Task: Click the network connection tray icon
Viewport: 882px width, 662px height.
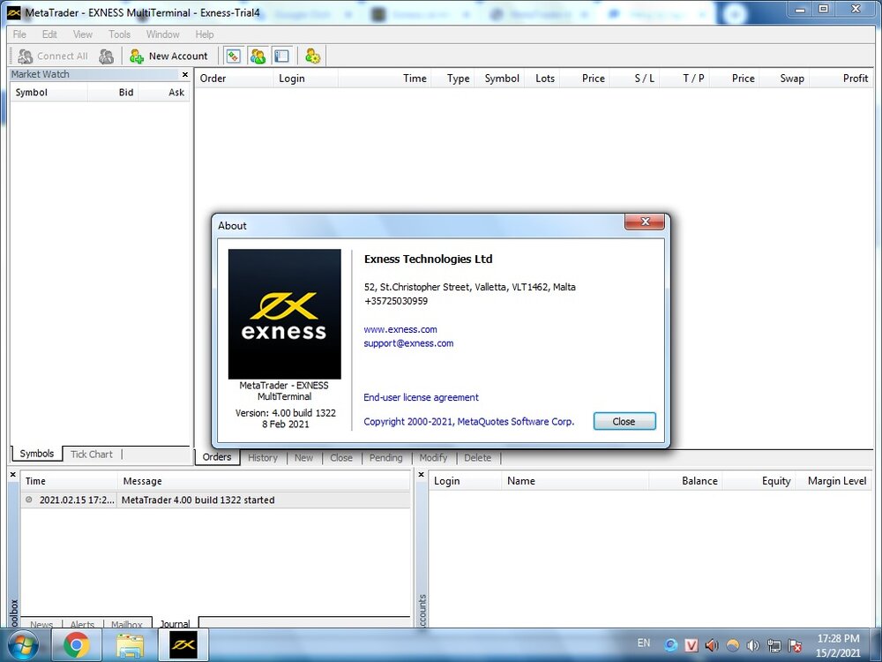Action: click(774, 646)
